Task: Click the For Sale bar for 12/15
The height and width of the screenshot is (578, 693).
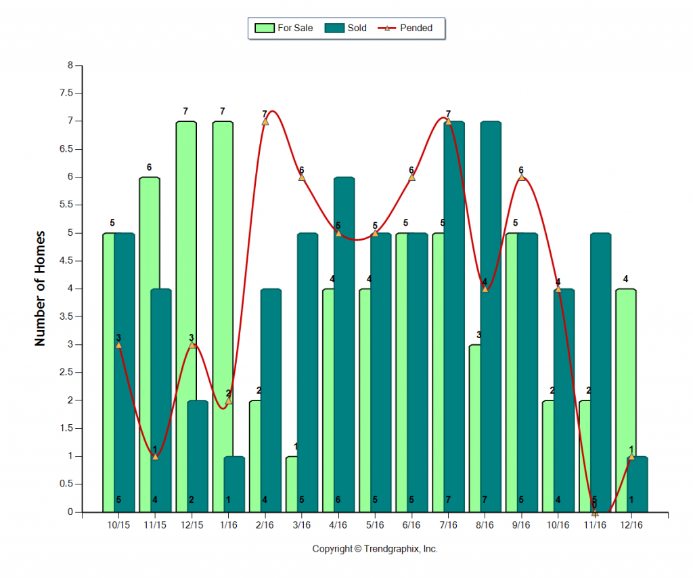Action: 186,317
